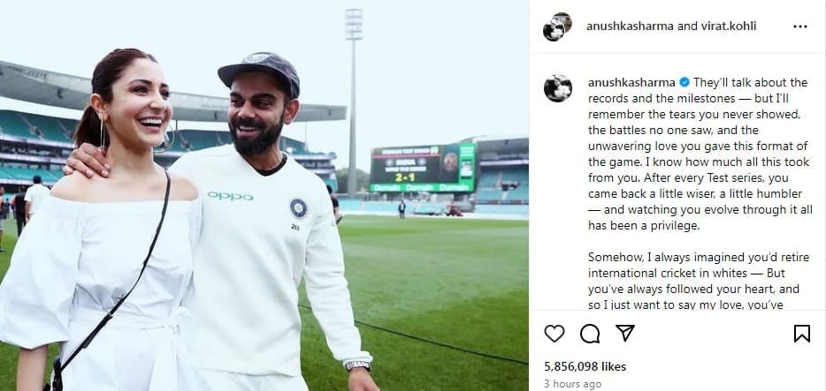Click the "3 hours ago" timestamp

point(573,384)
